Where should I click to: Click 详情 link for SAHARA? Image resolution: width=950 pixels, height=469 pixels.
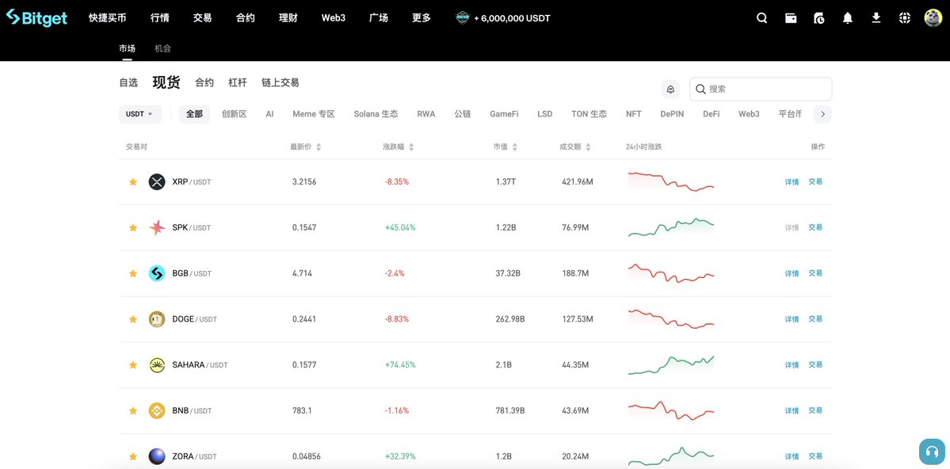[792, 364]
